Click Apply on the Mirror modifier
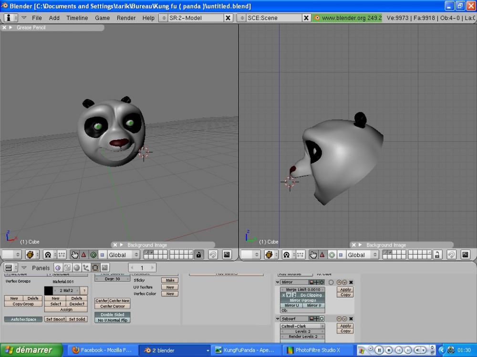Image resolution: width=477 pixels, height=357 pixels. [x=345, y=289]
